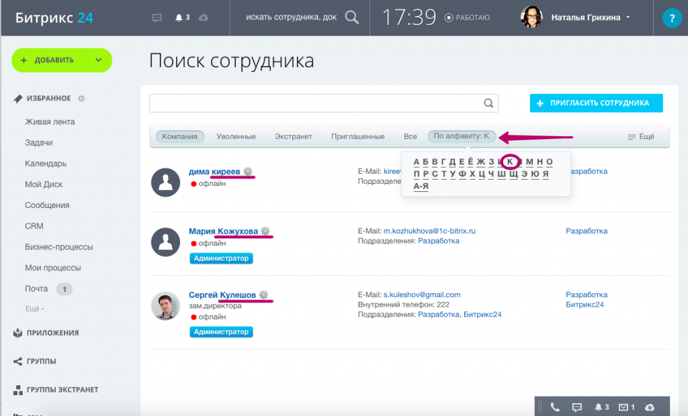The image size is (688, 416).
Task: Click ПРИГЛАСИТЬ СОТРУДНИКА button
Action: (597, 103)
